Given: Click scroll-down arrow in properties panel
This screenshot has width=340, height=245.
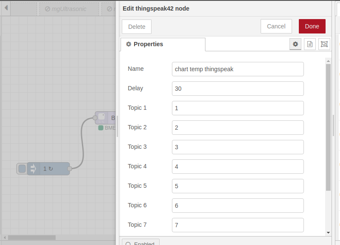Looking at the screenshot, I should point(328,232).
